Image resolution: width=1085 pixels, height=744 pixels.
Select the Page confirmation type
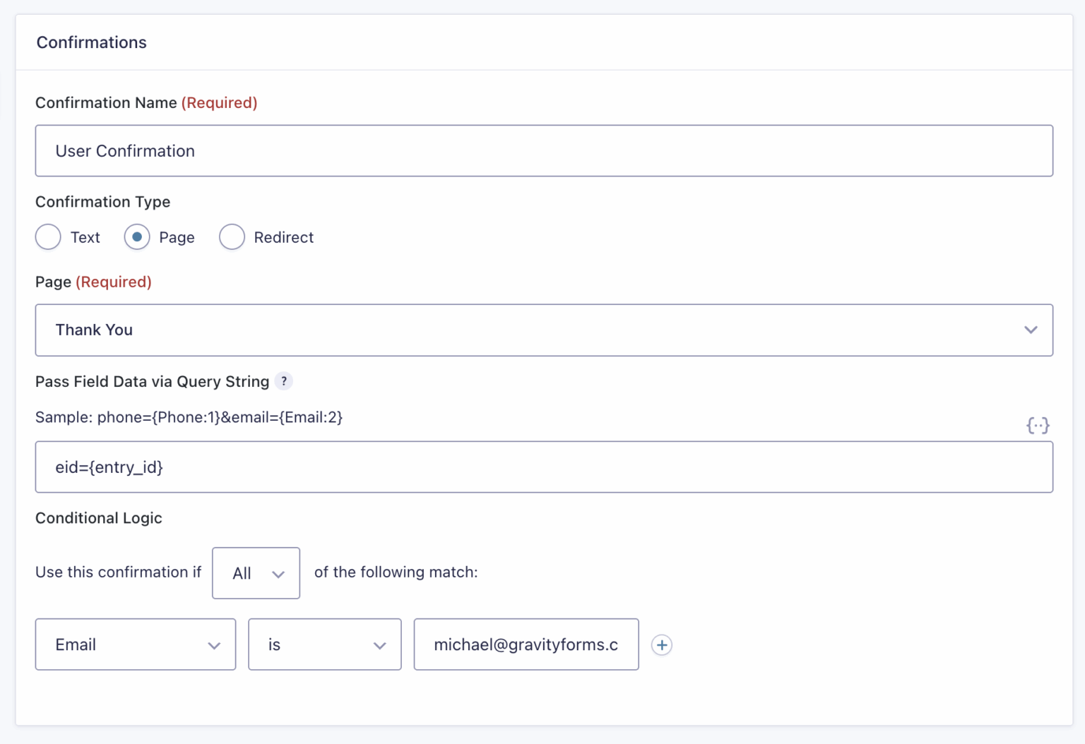click(x=137, y=237)
